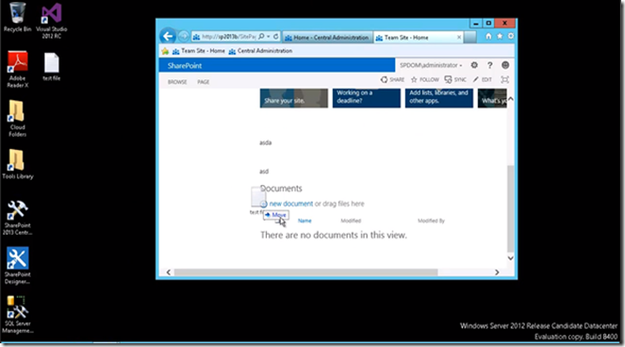Expand address bar search dropdown arrow
Screen dimensions: 625x347
click(269, 36)
